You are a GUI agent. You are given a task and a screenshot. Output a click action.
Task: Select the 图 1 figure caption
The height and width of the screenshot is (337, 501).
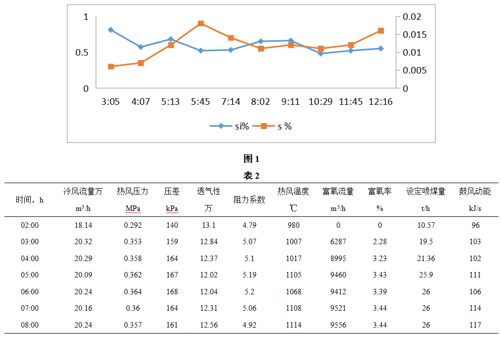tap(251, 159)
